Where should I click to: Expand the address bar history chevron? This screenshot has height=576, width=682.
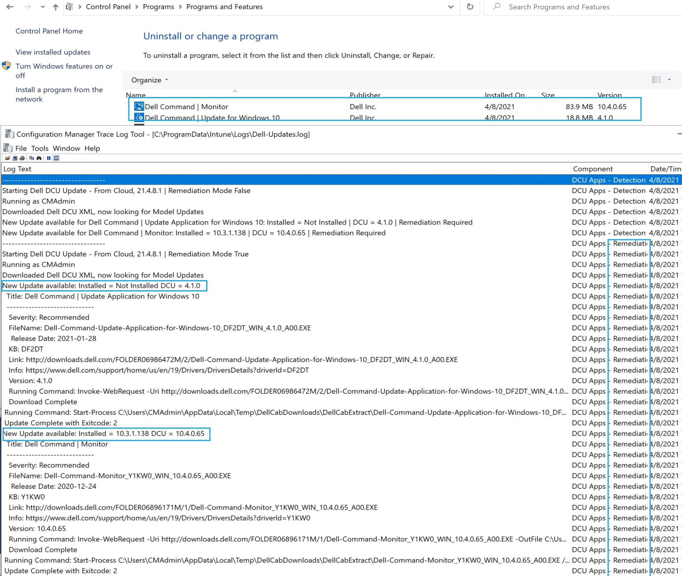450,7
